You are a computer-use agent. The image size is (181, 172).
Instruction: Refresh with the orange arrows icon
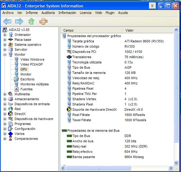pos(43,21)
